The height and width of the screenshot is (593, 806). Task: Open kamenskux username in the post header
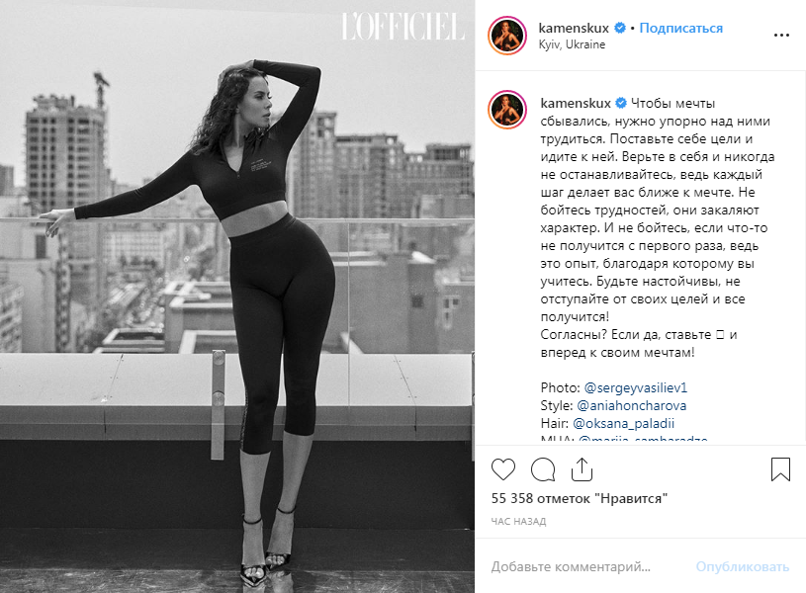pos(574,28)
